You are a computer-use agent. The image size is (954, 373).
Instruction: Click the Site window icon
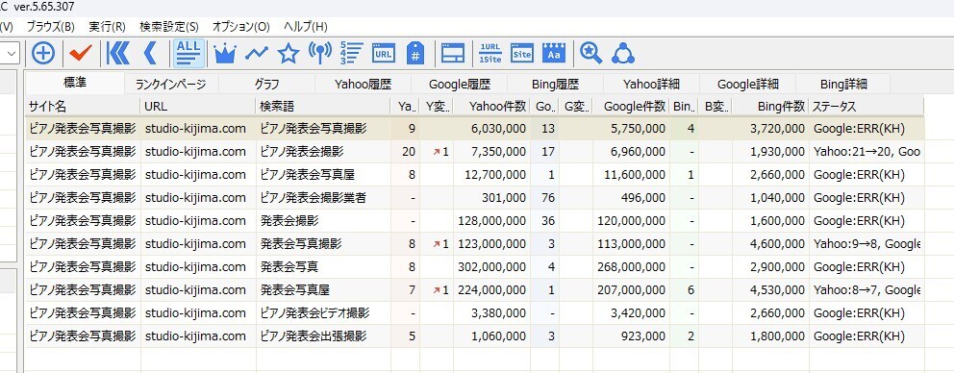click(x=522, y=53)
